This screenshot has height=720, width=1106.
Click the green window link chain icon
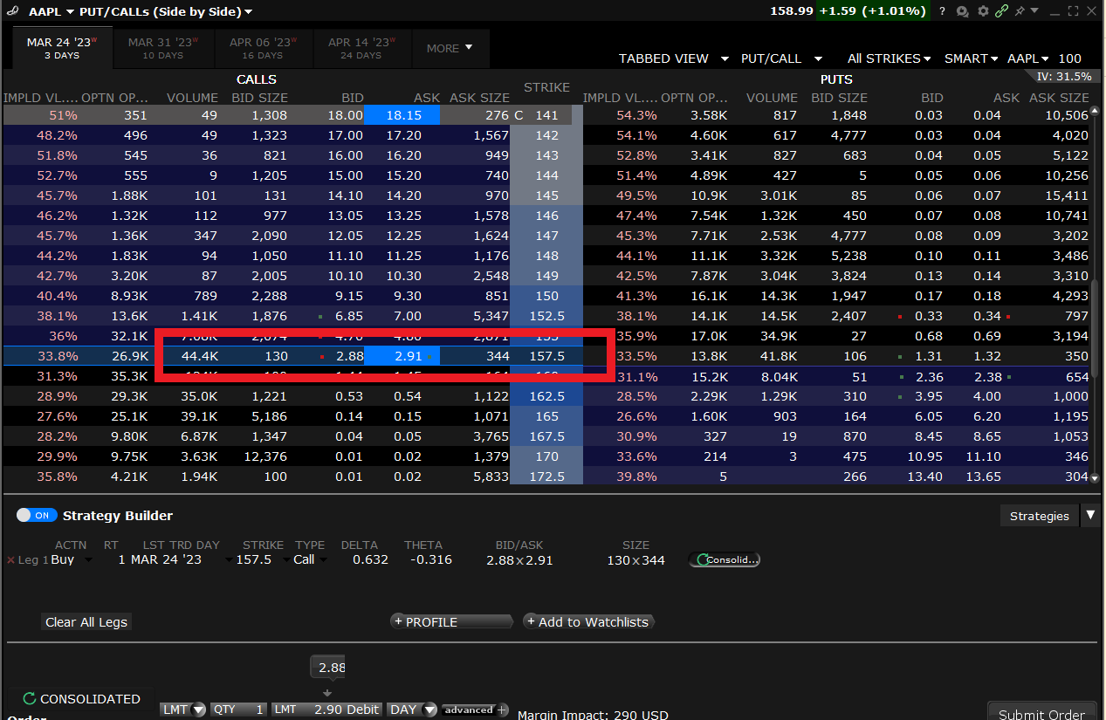(1002, 11)
